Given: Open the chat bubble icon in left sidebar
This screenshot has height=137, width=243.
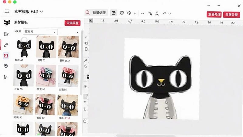Looking at the screenshot, I should pos(6,66).
